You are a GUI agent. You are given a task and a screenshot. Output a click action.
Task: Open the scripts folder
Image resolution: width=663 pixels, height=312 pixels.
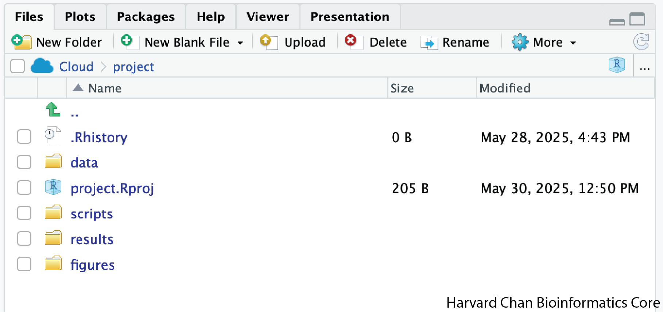pos(91,214)
